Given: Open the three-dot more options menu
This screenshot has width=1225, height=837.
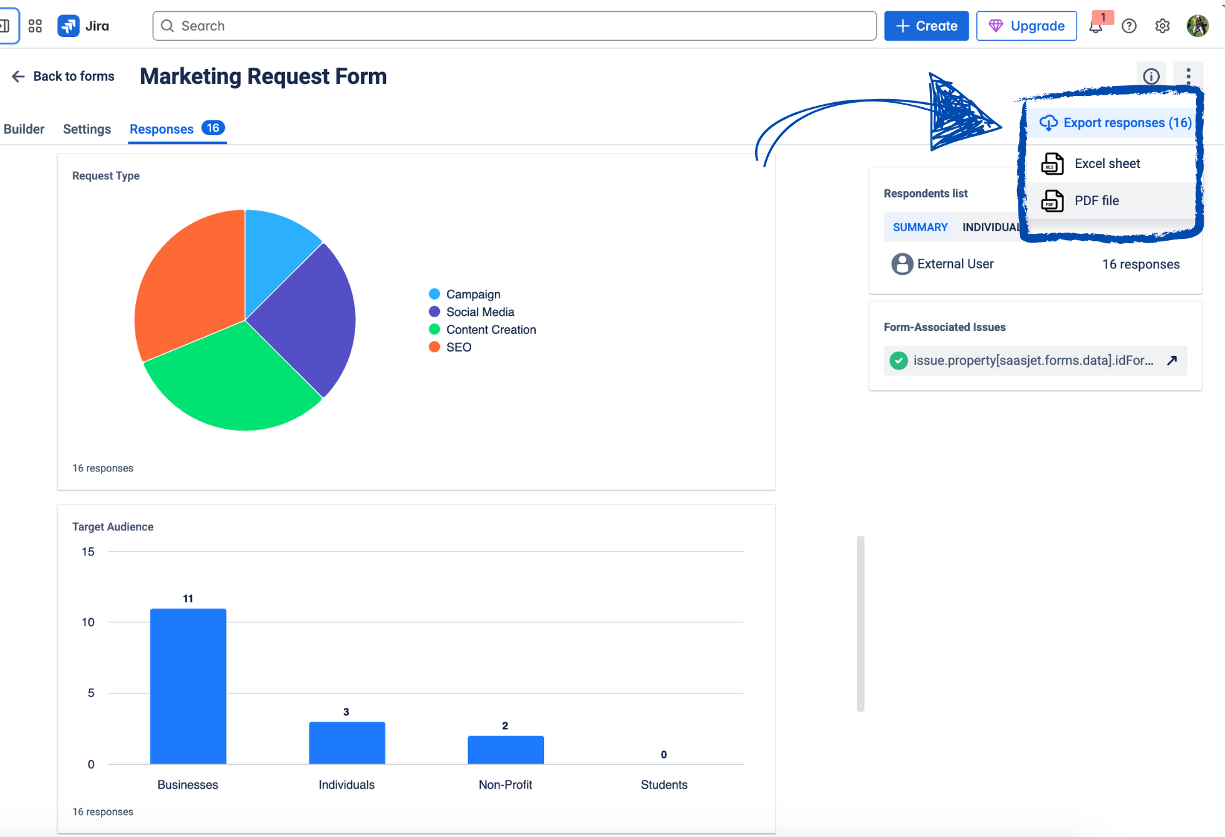Looking at the screenshot, I should coord(1188,76).
